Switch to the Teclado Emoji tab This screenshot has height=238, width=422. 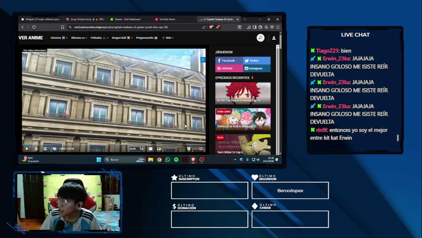[85, 19]
